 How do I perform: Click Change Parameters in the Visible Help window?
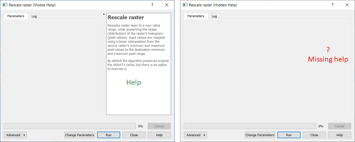click(79, 135)
